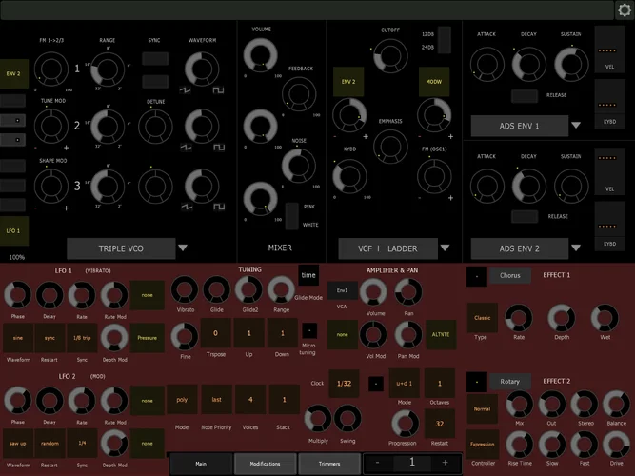Open the VCF Ladder filter type dropdown
The height and width of the screenshot is (476, 635).
point(445,248)
